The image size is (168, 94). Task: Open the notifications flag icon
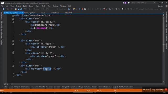[124, 3]
